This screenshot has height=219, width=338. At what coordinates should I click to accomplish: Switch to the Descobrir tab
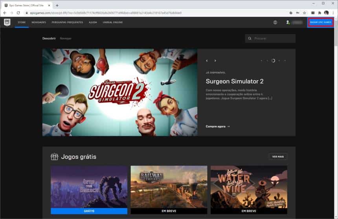point(49,38)
